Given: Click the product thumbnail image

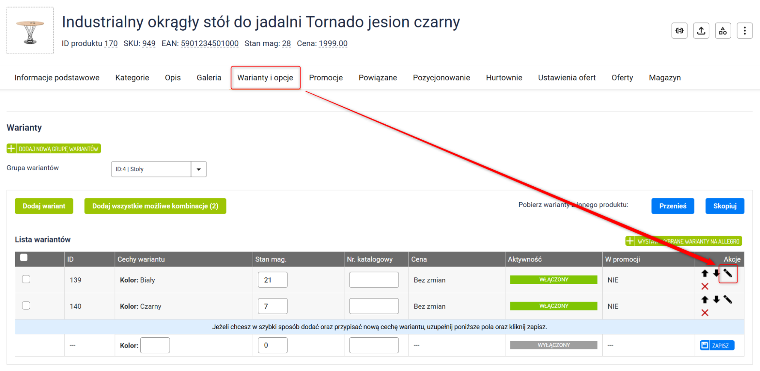Looking at the screenshot, I should click(30, 31).
